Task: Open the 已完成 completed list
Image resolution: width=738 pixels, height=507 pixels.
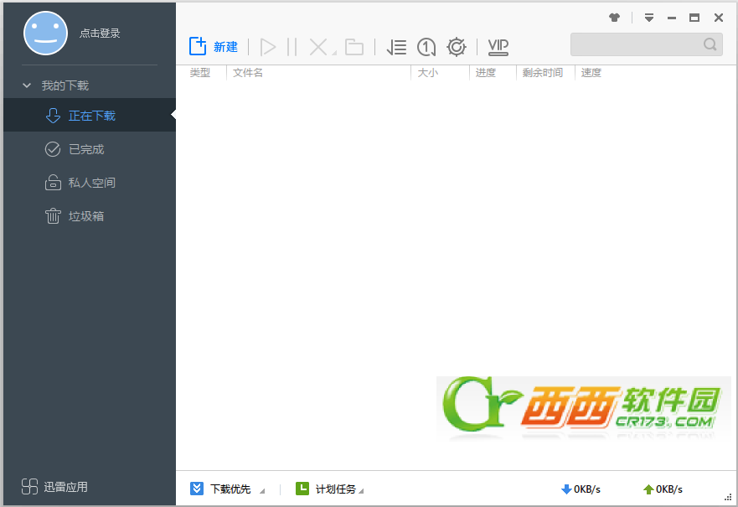Action: 90,149
